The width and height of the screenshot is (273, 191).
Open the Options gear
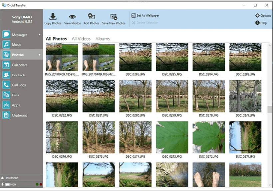tap(263, 16)
